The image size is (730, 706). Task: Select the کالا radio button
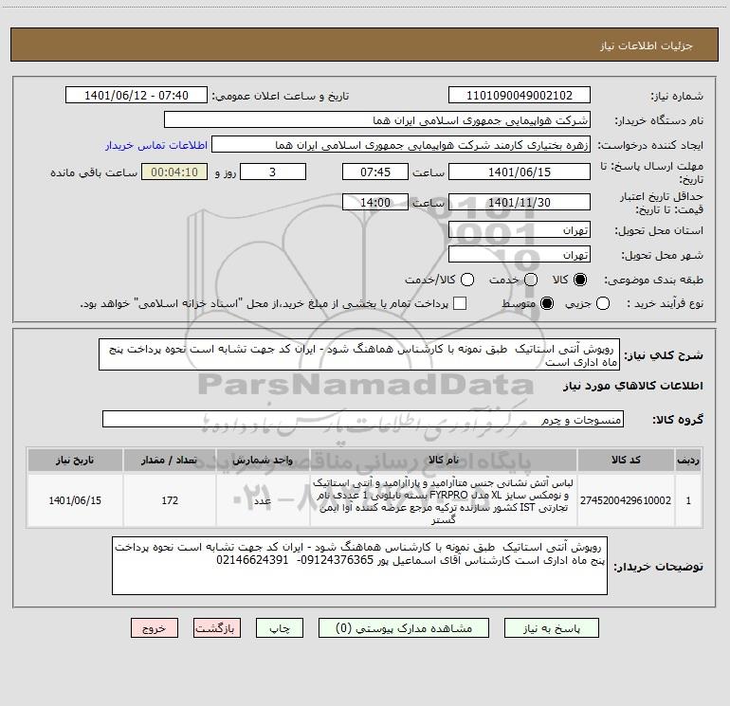[580, 280]
